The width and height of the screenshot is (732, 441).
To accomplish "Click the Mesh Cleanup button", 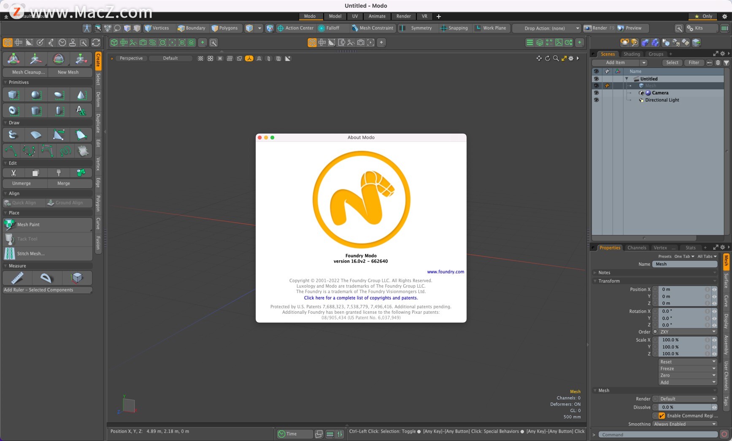I will pyautogui.click(x=25, y=72).
